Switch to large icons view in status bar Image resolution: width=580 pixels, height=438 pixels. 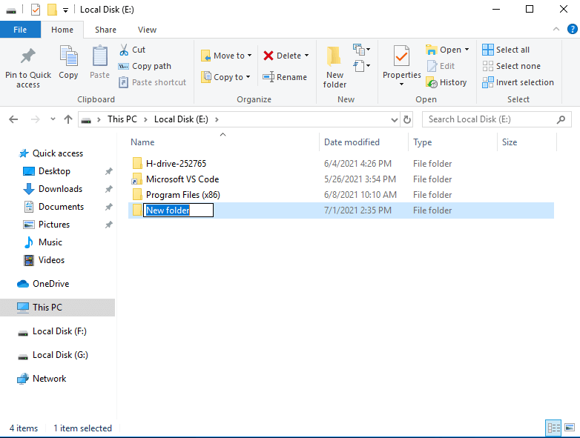pos(570,428)
